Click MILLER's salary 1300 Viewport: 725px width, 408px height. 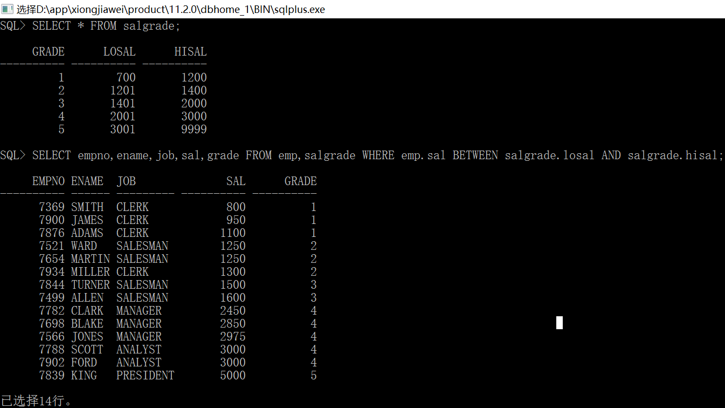pos(232,272)
